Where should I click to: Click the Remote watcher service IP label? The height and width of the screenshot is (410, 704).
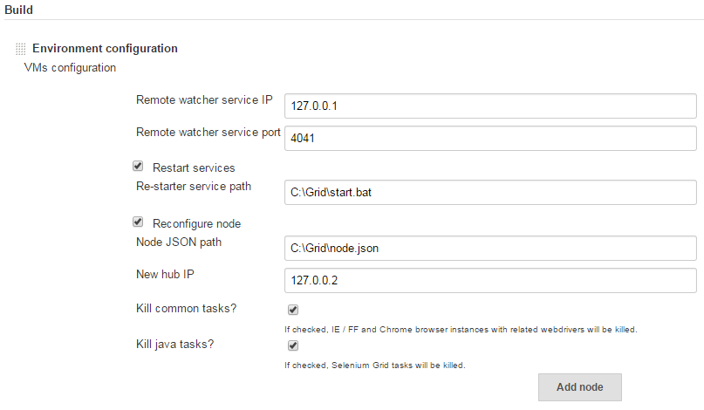tap(204, 99)
